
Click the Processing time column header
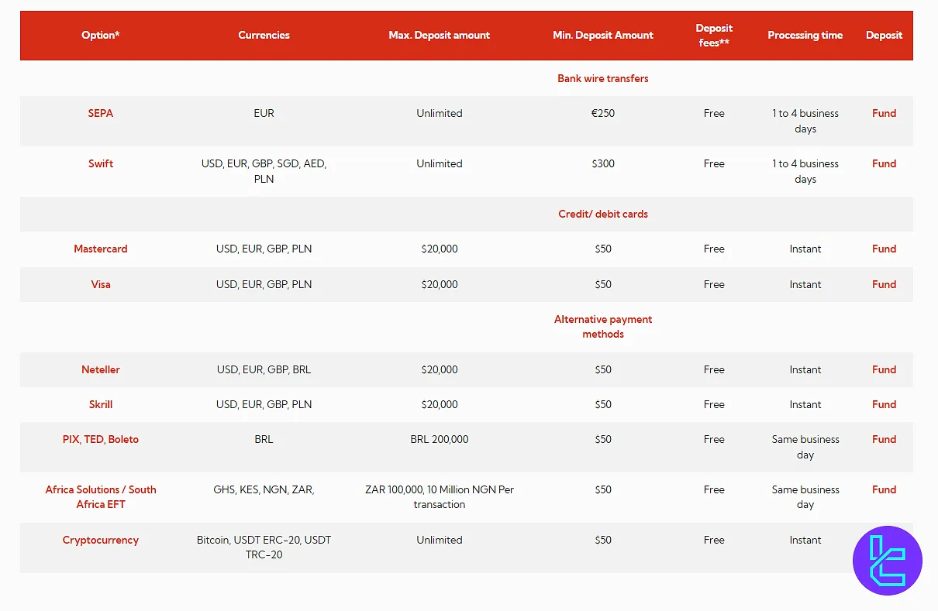click(x=805, y=35)
